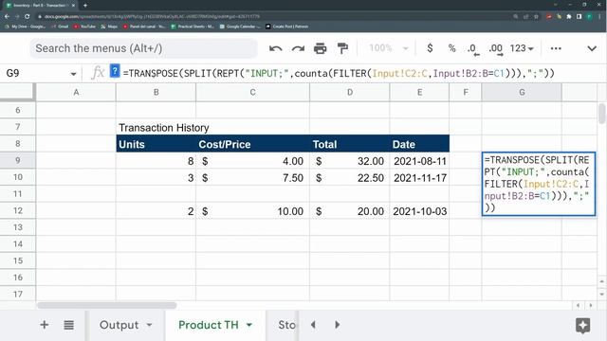Click the G9 cell formula editor box
607x341 pixels.
coord(539,184)
